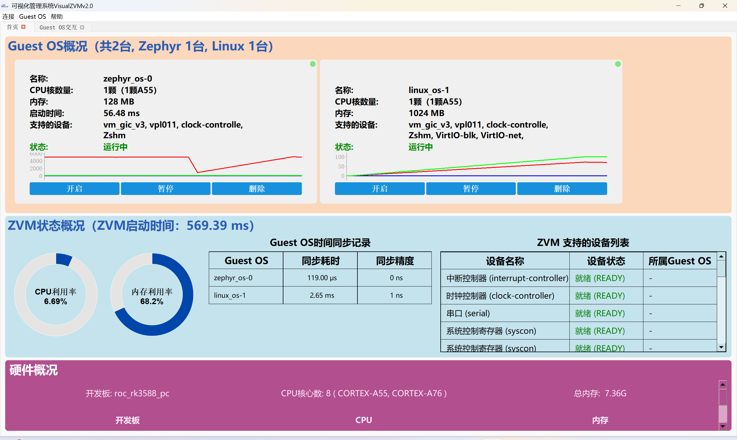The width and height of the screenshot is (737, 440).
Task: Delete linux_os-1 with 删除 button
Action: (x=562, y=189)
